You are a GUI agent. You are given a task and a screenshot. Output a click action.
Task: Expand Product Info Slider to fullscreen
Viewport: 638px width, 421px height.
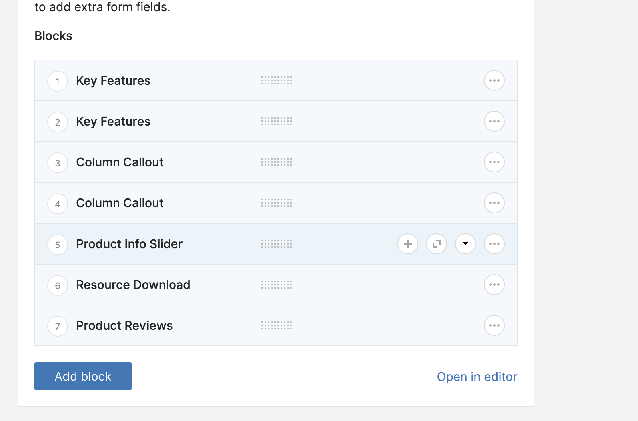coord(436,244)
